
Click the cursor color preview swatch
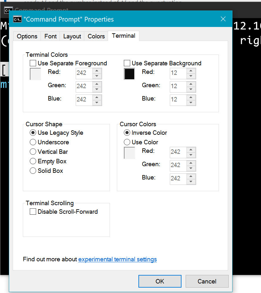pos(129,153)
